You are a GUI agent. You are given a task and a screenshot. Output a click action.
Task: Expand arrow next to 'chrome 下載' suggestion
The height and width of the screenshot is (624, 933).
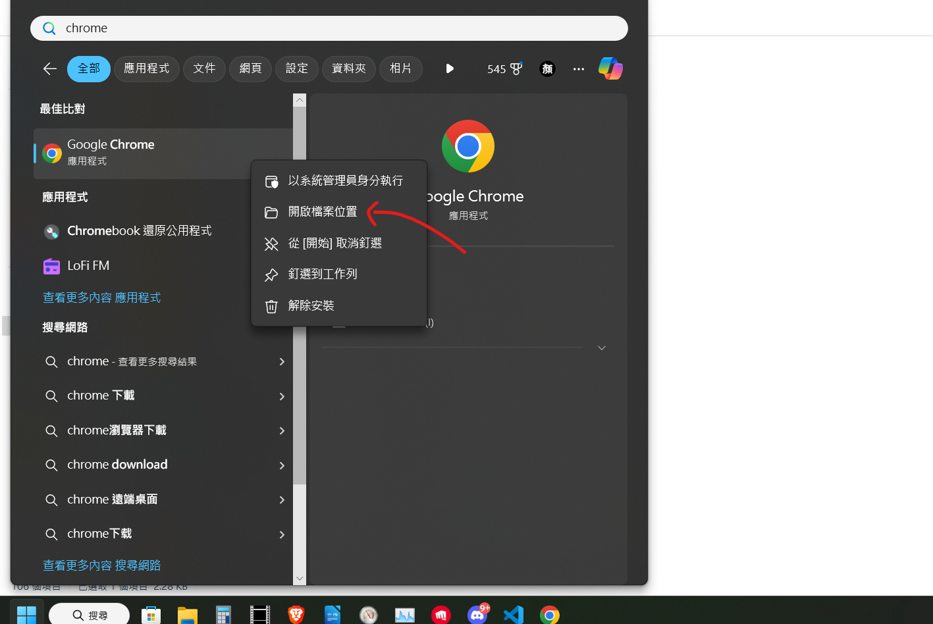282,396
